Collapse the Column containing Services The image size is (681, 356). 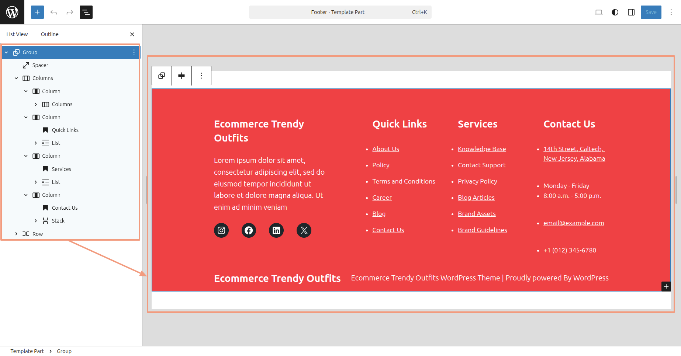click(x=26, y=156)
